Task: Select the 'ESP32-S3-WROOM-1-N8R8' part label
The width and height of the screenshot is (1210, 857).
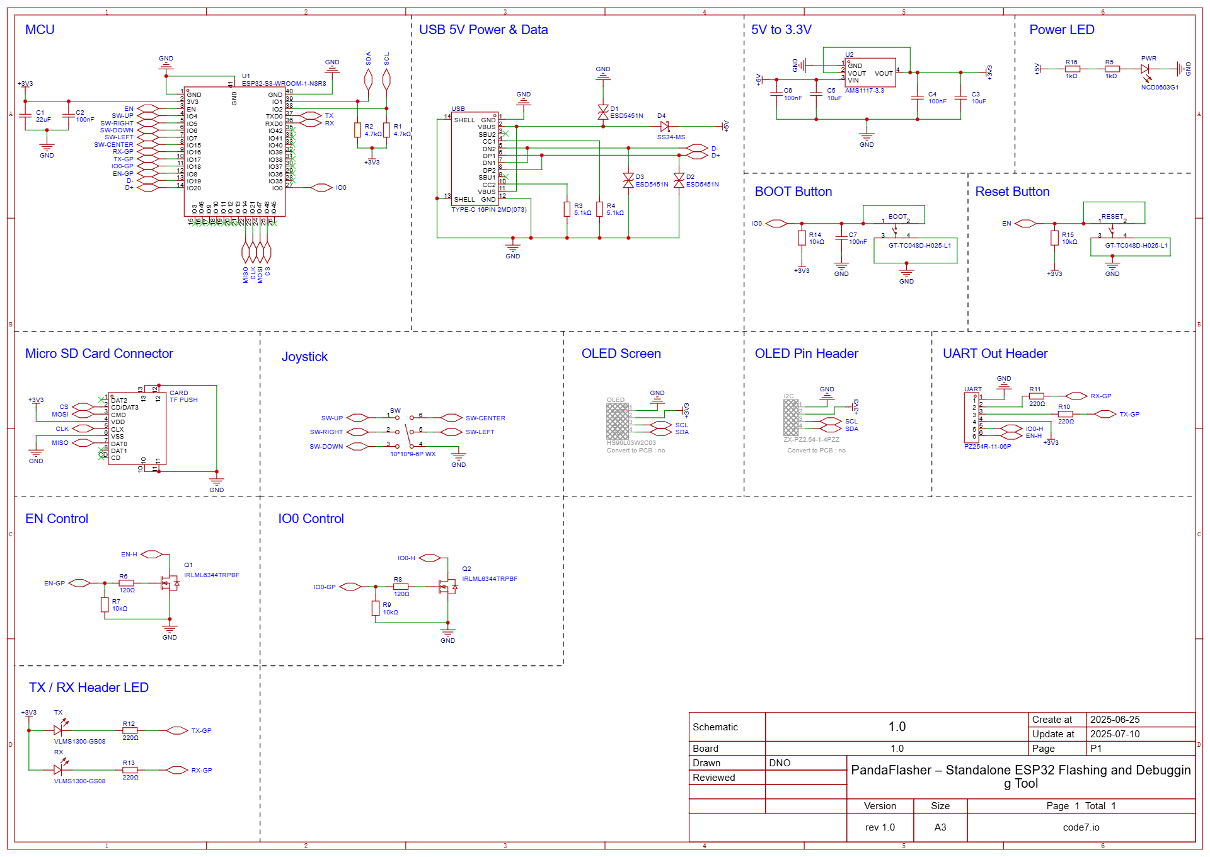Action: (284, 83)
